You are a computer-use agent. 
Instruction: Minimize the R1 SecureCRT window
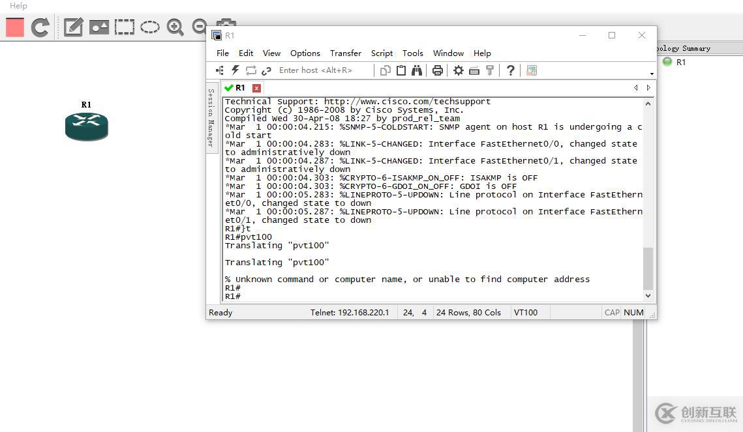click(x=583, y=35)
